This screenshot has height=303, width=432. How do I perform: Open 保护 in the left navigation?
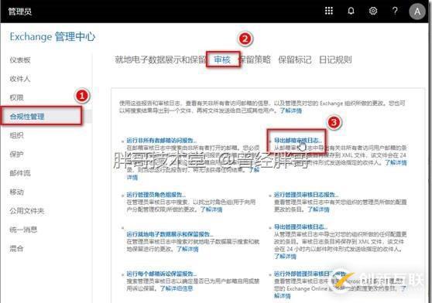coord(16,155)
